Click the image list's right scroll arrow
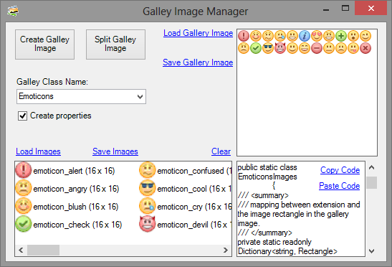Screen dimensions: 392x267 pos(226,250)
